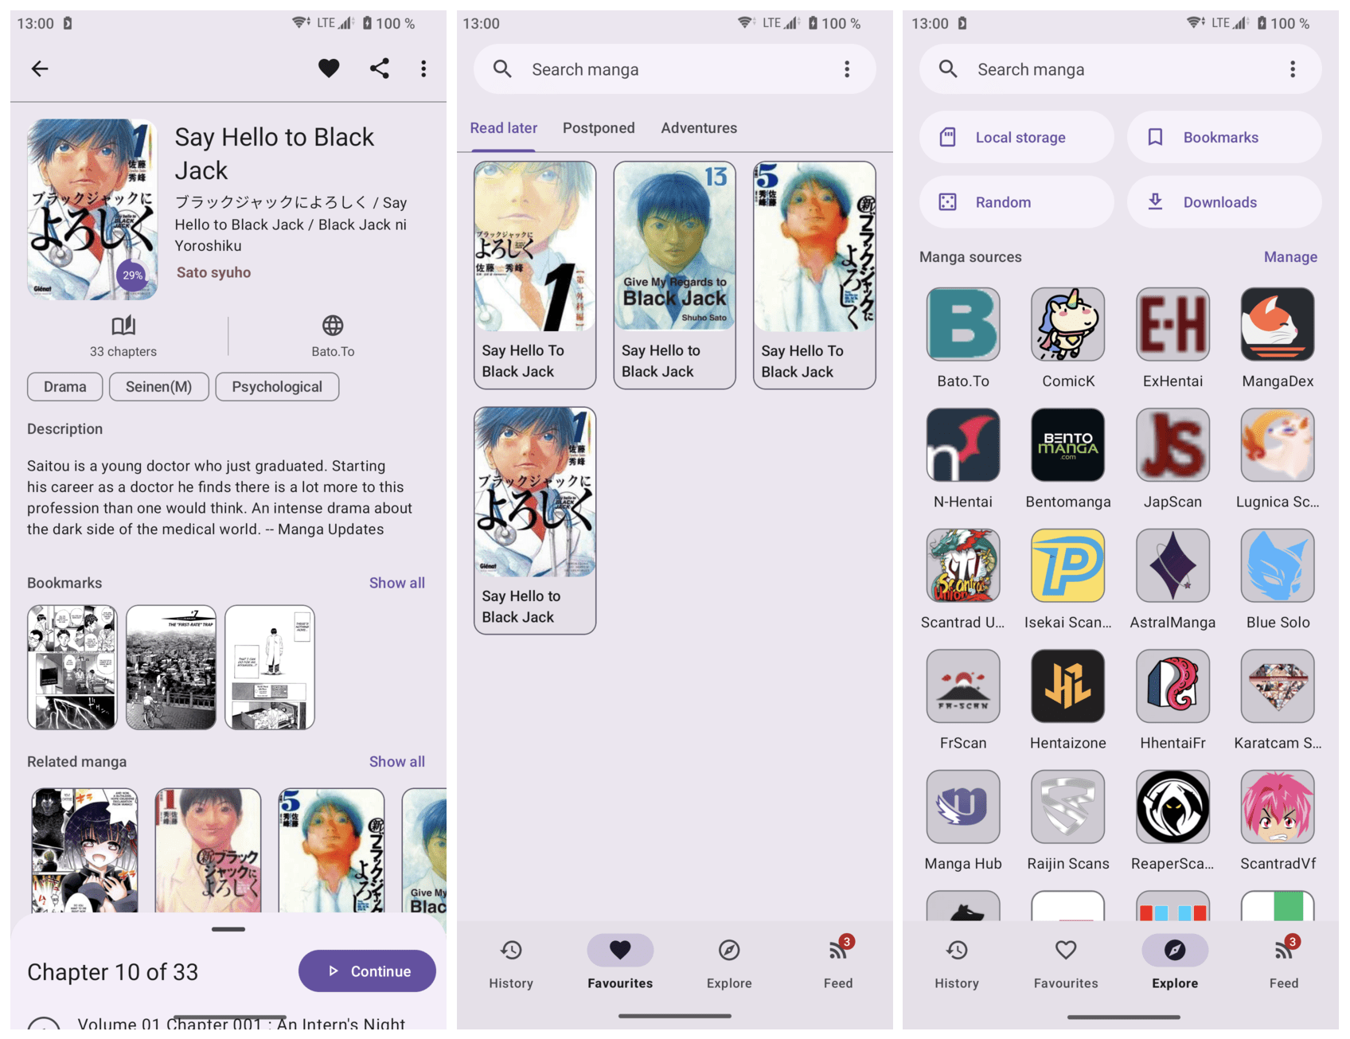
Task: Tap search icon in Favourites screen
Action: 502,69
